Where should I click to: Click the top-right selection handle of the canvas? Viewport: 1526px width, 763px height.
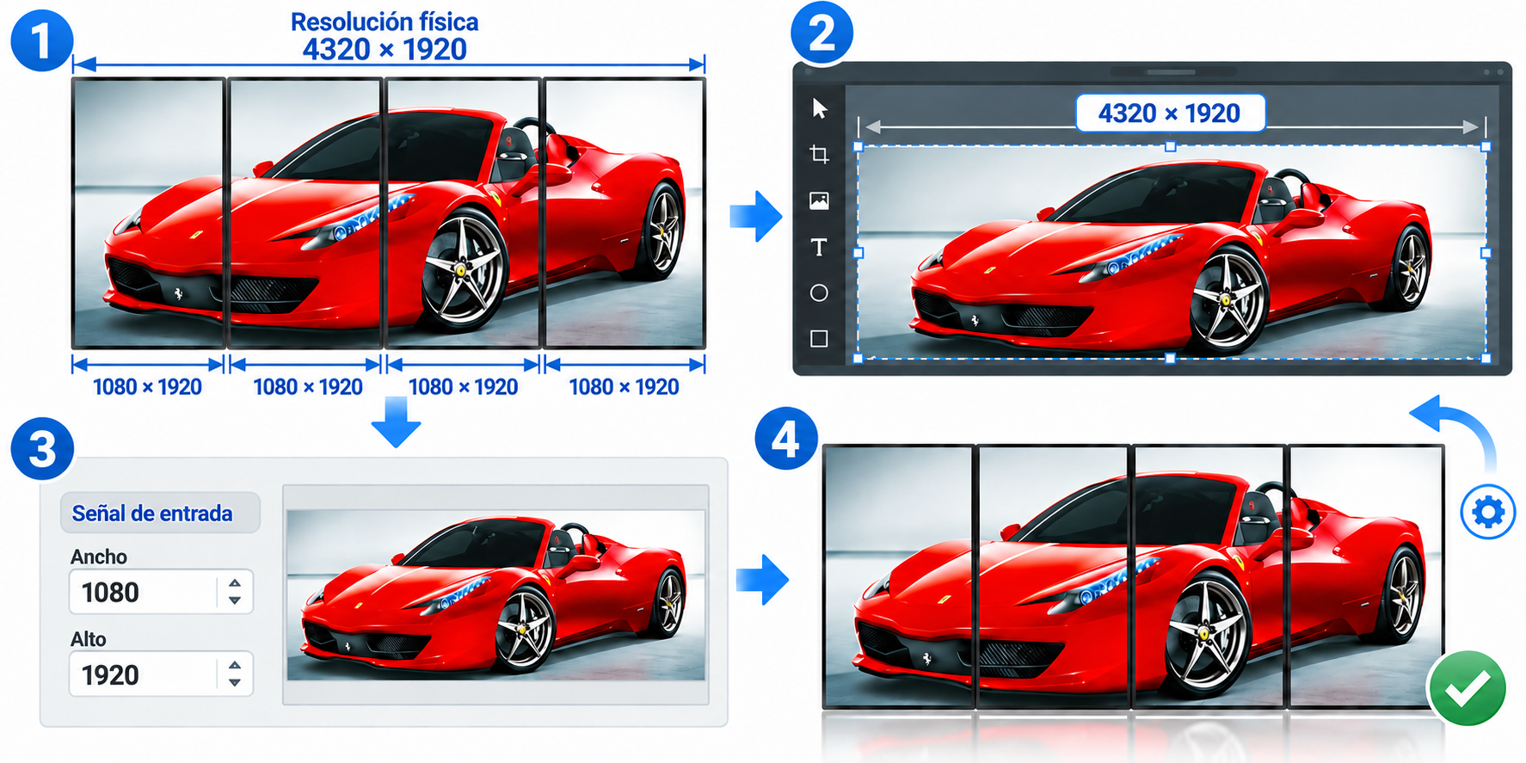pos(1486,147)
